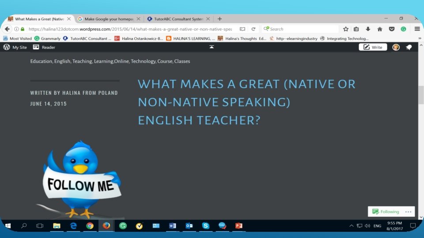This screenshot has width=424, height=238.
Task: Open Grammarly extension icon in toolbar
Action: coord(403,29)
